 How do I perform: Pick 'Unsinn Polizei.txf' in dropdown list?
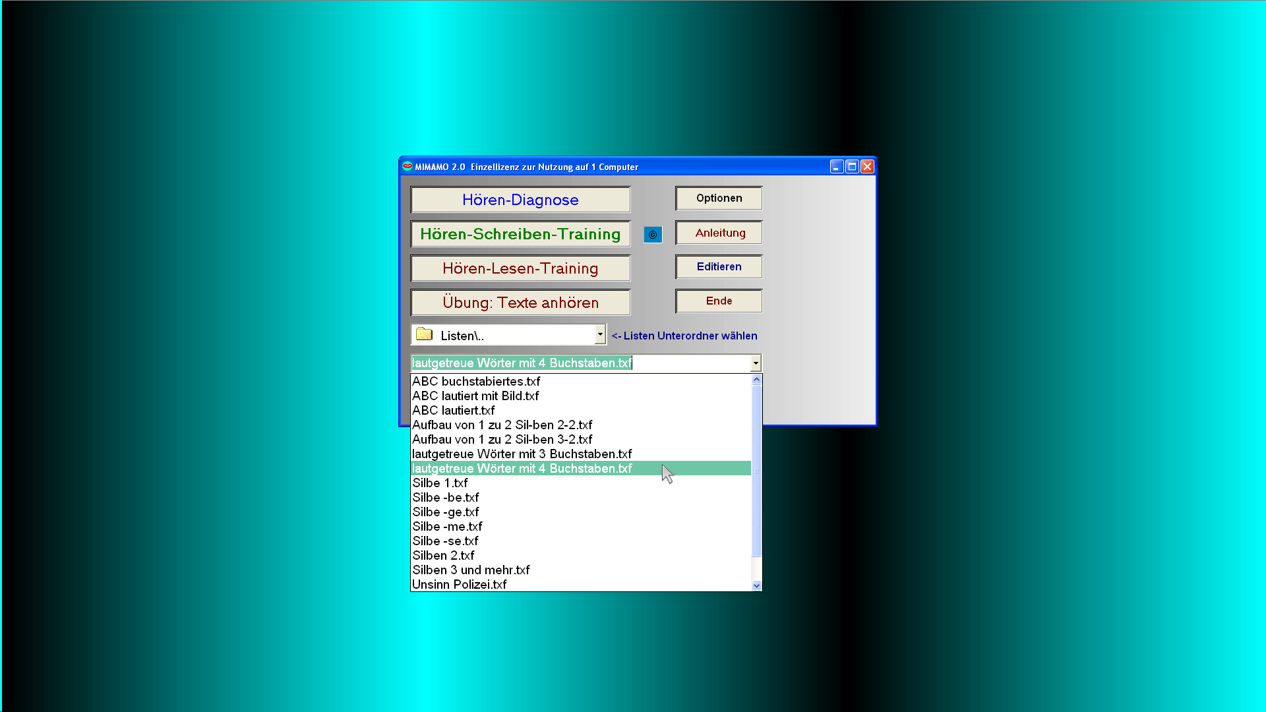460,585
